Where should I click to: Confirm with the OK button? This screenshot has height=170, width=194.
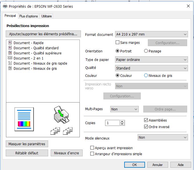[x=134, y=165]
